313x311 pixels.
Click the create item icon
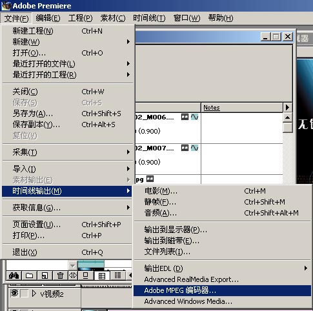pos(45,276)
